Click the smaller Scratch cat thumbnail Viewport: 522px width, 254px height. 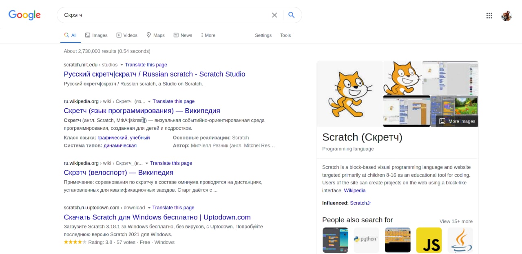[x=403, y=78]
